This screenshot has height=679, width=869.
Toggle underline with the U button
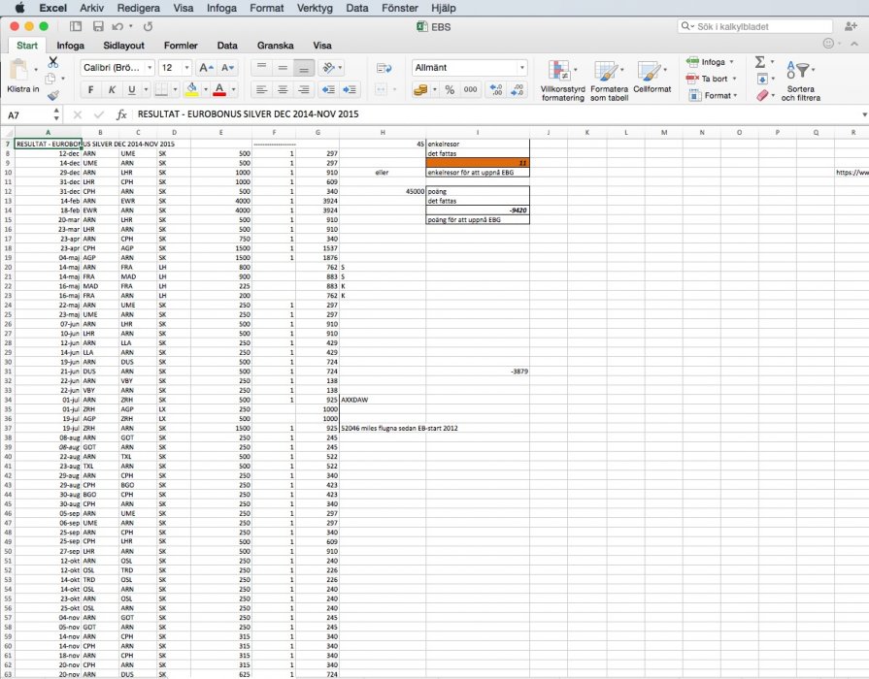(x=132, y=90)
